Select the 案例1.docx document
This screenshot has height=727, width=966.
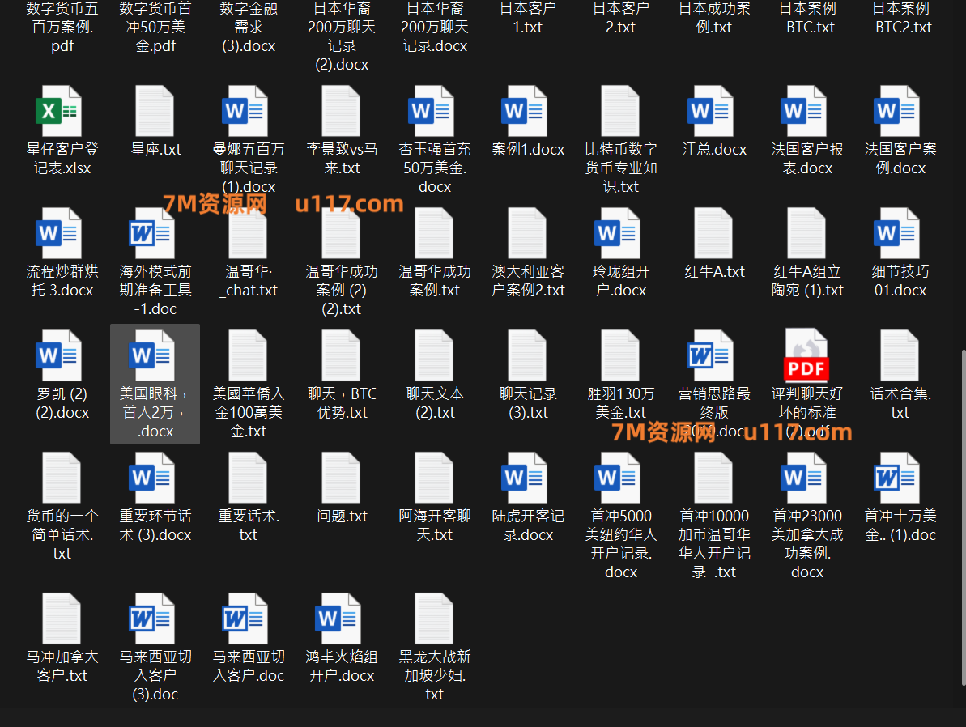(x=527, y=112)
